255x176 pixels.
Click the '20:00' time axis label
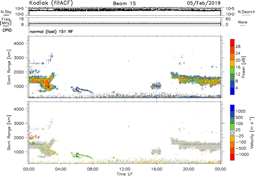click(189, 169)
